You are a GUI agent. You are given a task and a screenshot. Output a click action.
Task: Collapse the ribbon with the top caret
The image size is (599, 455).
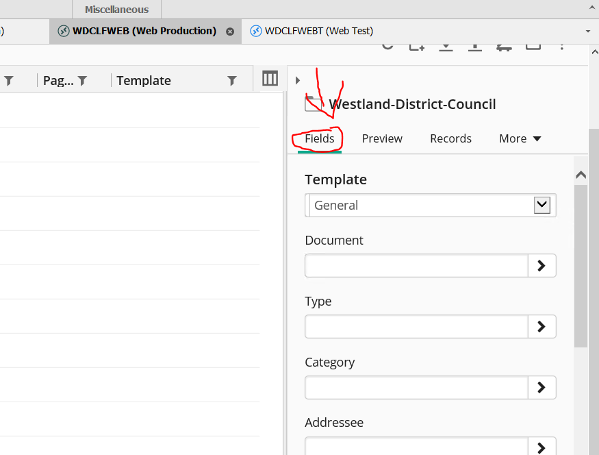point(592,8)
